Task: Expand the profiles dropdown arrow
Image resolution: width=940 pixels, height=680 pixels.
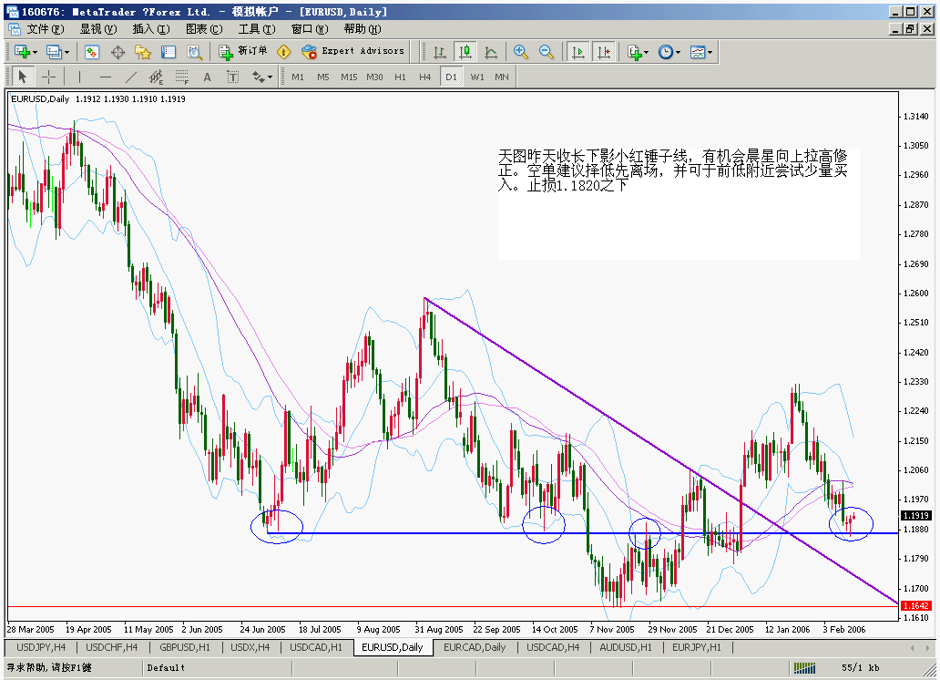Action: (x=66, y=53)
